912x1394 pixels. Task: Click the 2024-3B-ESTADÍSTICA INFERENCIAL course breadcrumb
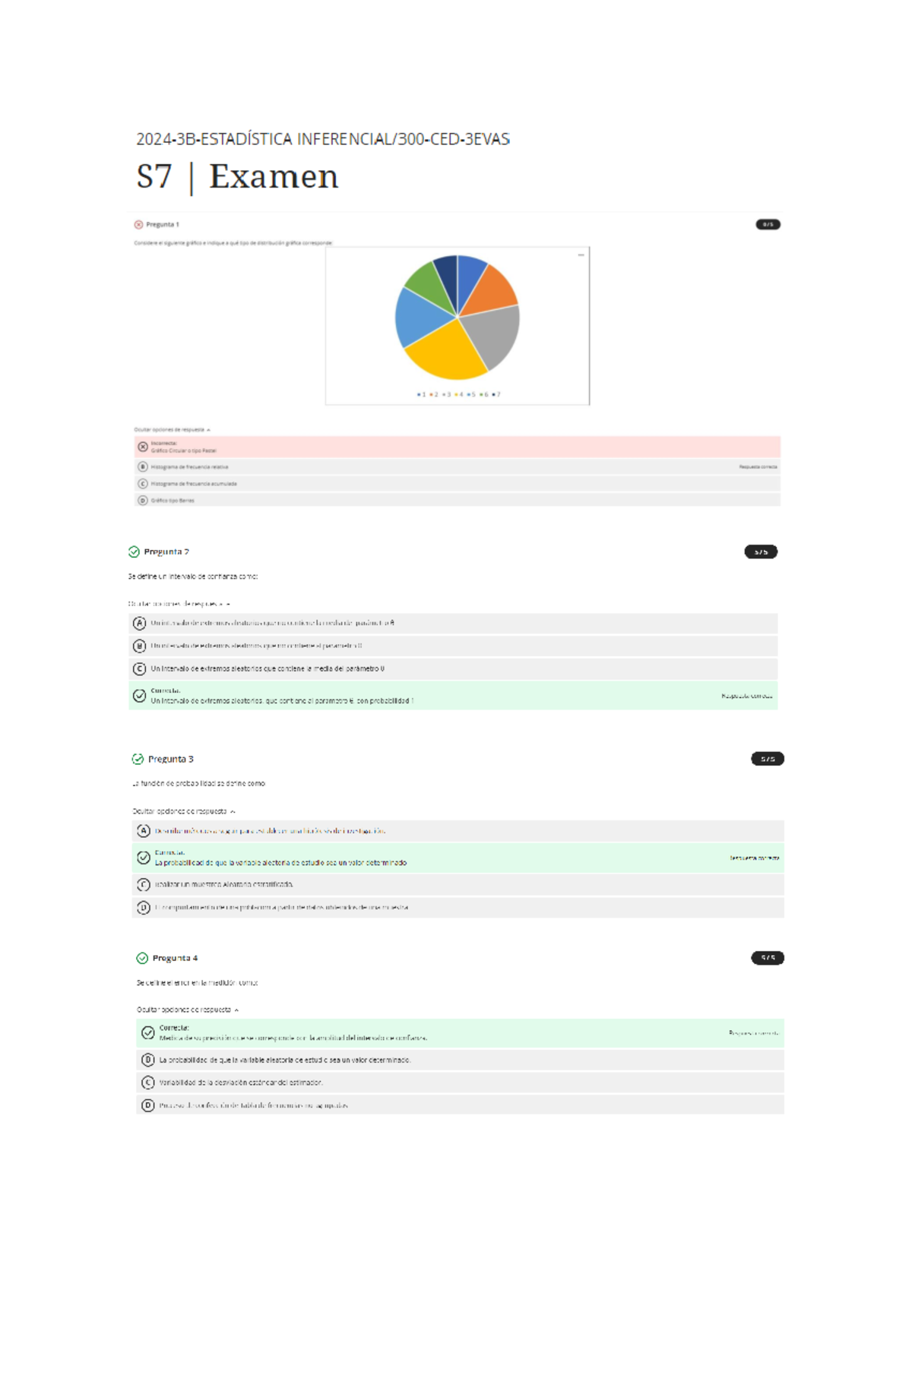click(x=322, y=139)
